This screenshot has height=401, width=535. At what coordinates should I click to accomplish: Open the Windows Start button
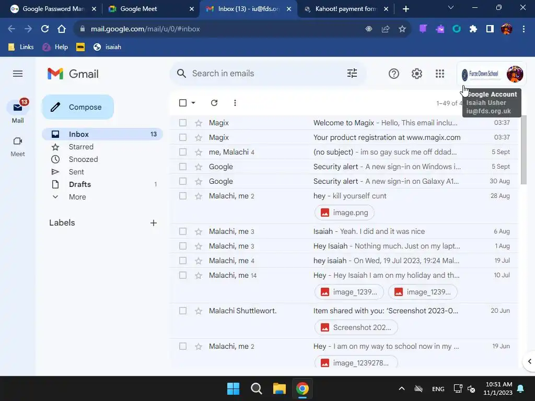(234, 388)
